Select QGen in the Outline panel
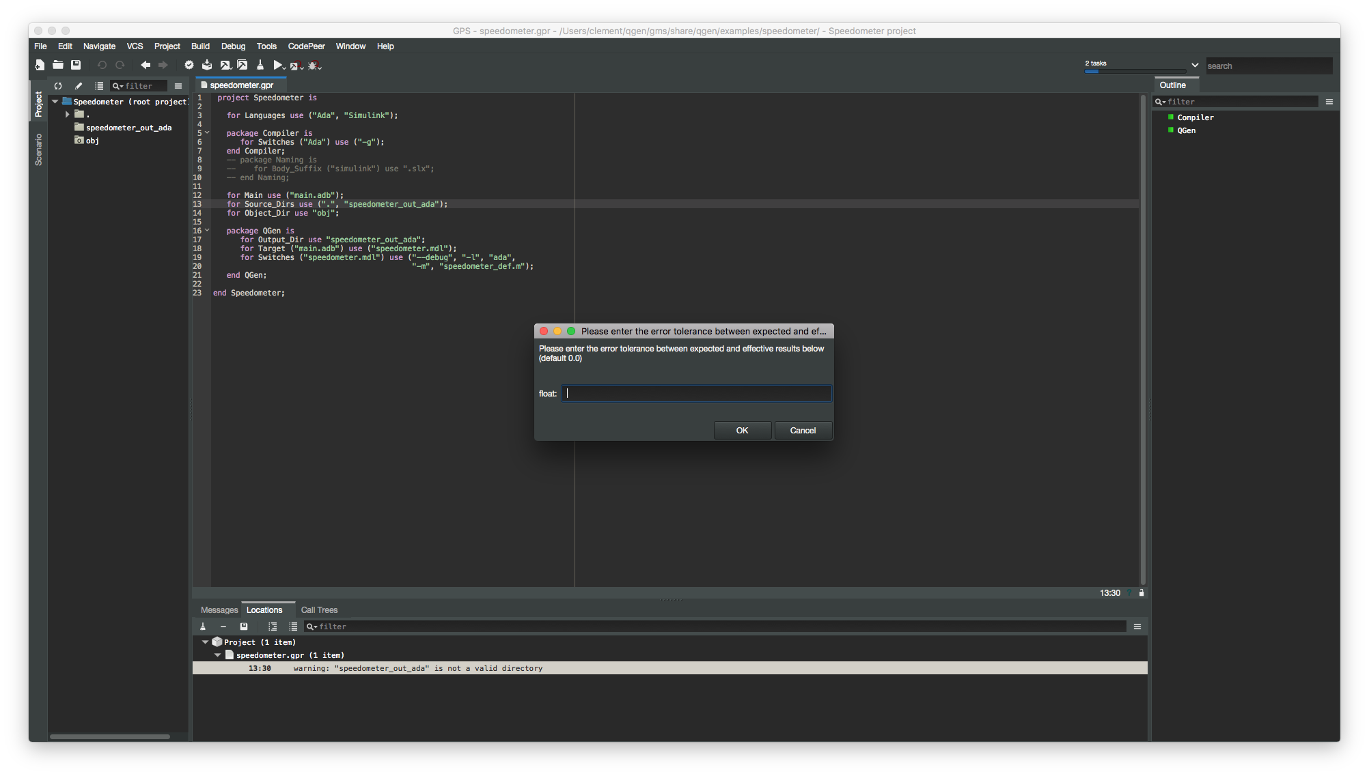Screen dimensions: 1369x776 point(1182,130)
